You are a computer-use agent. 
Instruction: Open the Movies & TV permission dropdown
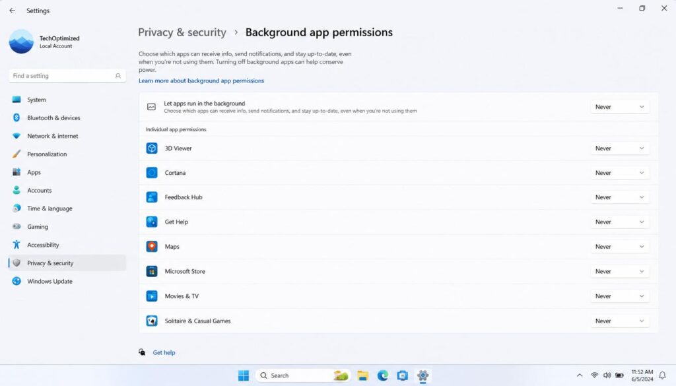[x=619, y=296]
